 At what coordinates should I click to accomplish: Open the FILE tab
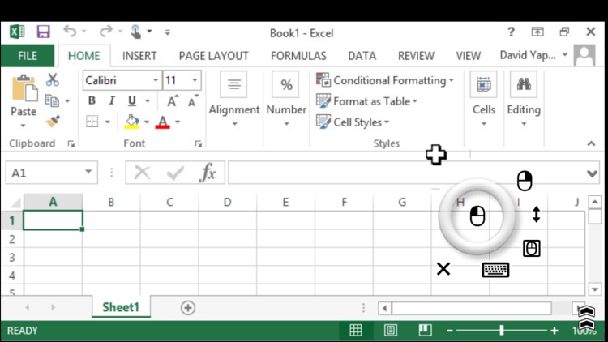pyautogui.click(x=28, y=56)
